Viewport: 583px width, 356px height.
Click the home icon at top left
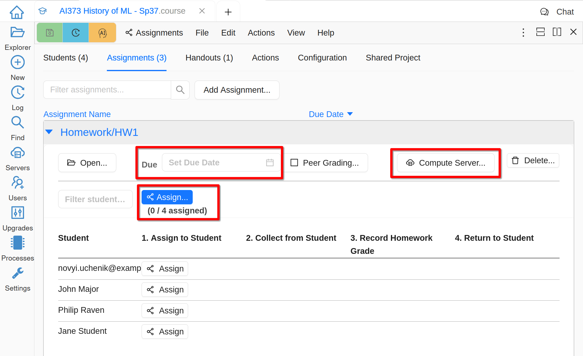[x=17, y=12]
